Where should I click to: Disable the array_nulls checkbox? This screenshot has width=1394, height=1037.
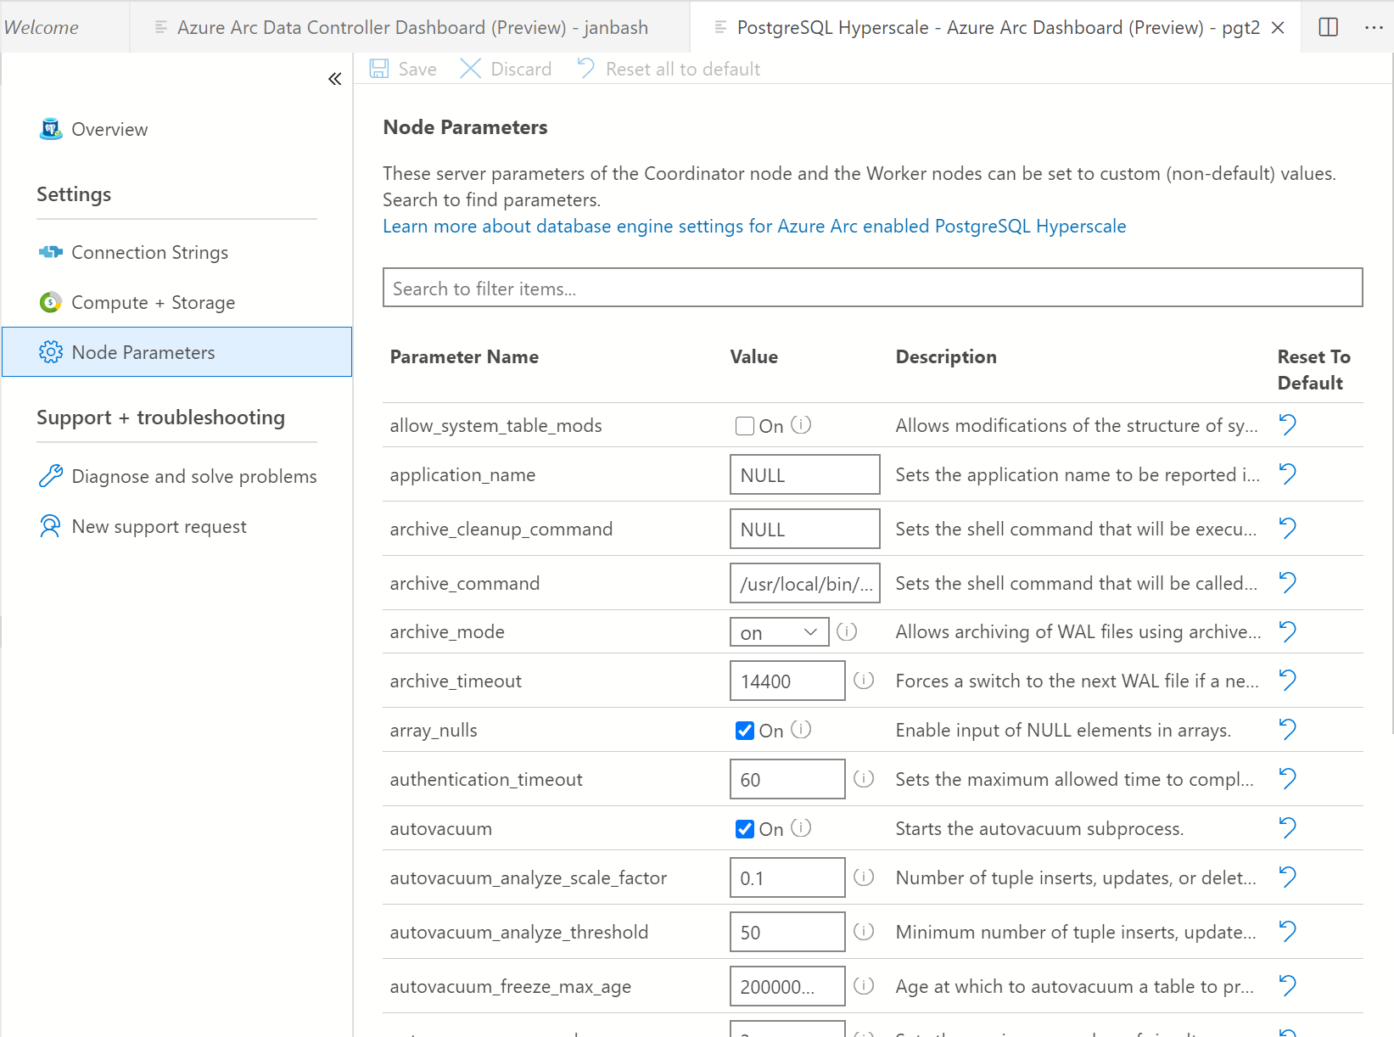[x=744, y=730]
